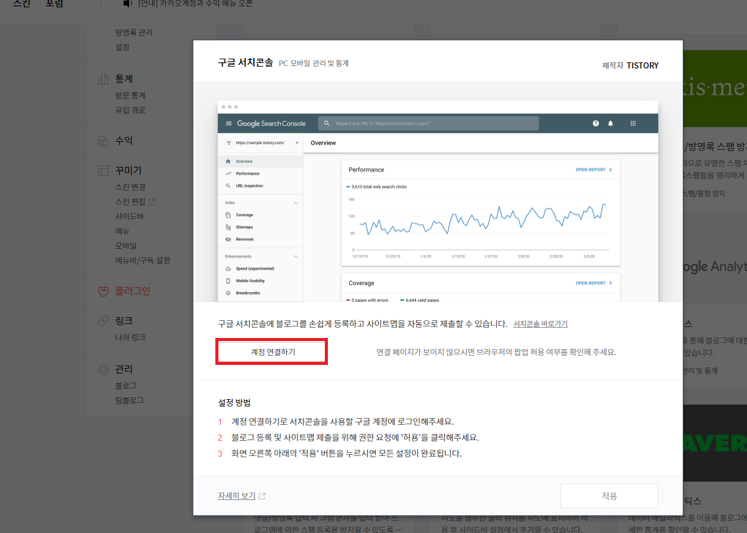Go to 유입 경로
Image resolution: width=747 pixels, height=533 pixels.
click(x=130, y=110)
